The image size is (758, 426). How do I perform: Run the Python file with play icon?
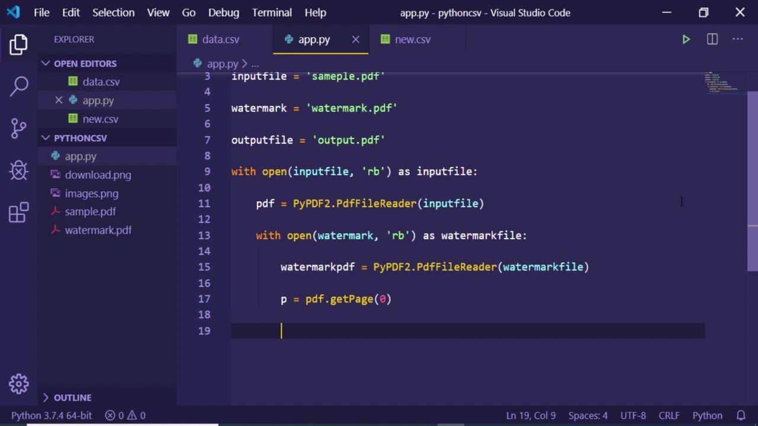pyautogui.click(x=686, y=40)
